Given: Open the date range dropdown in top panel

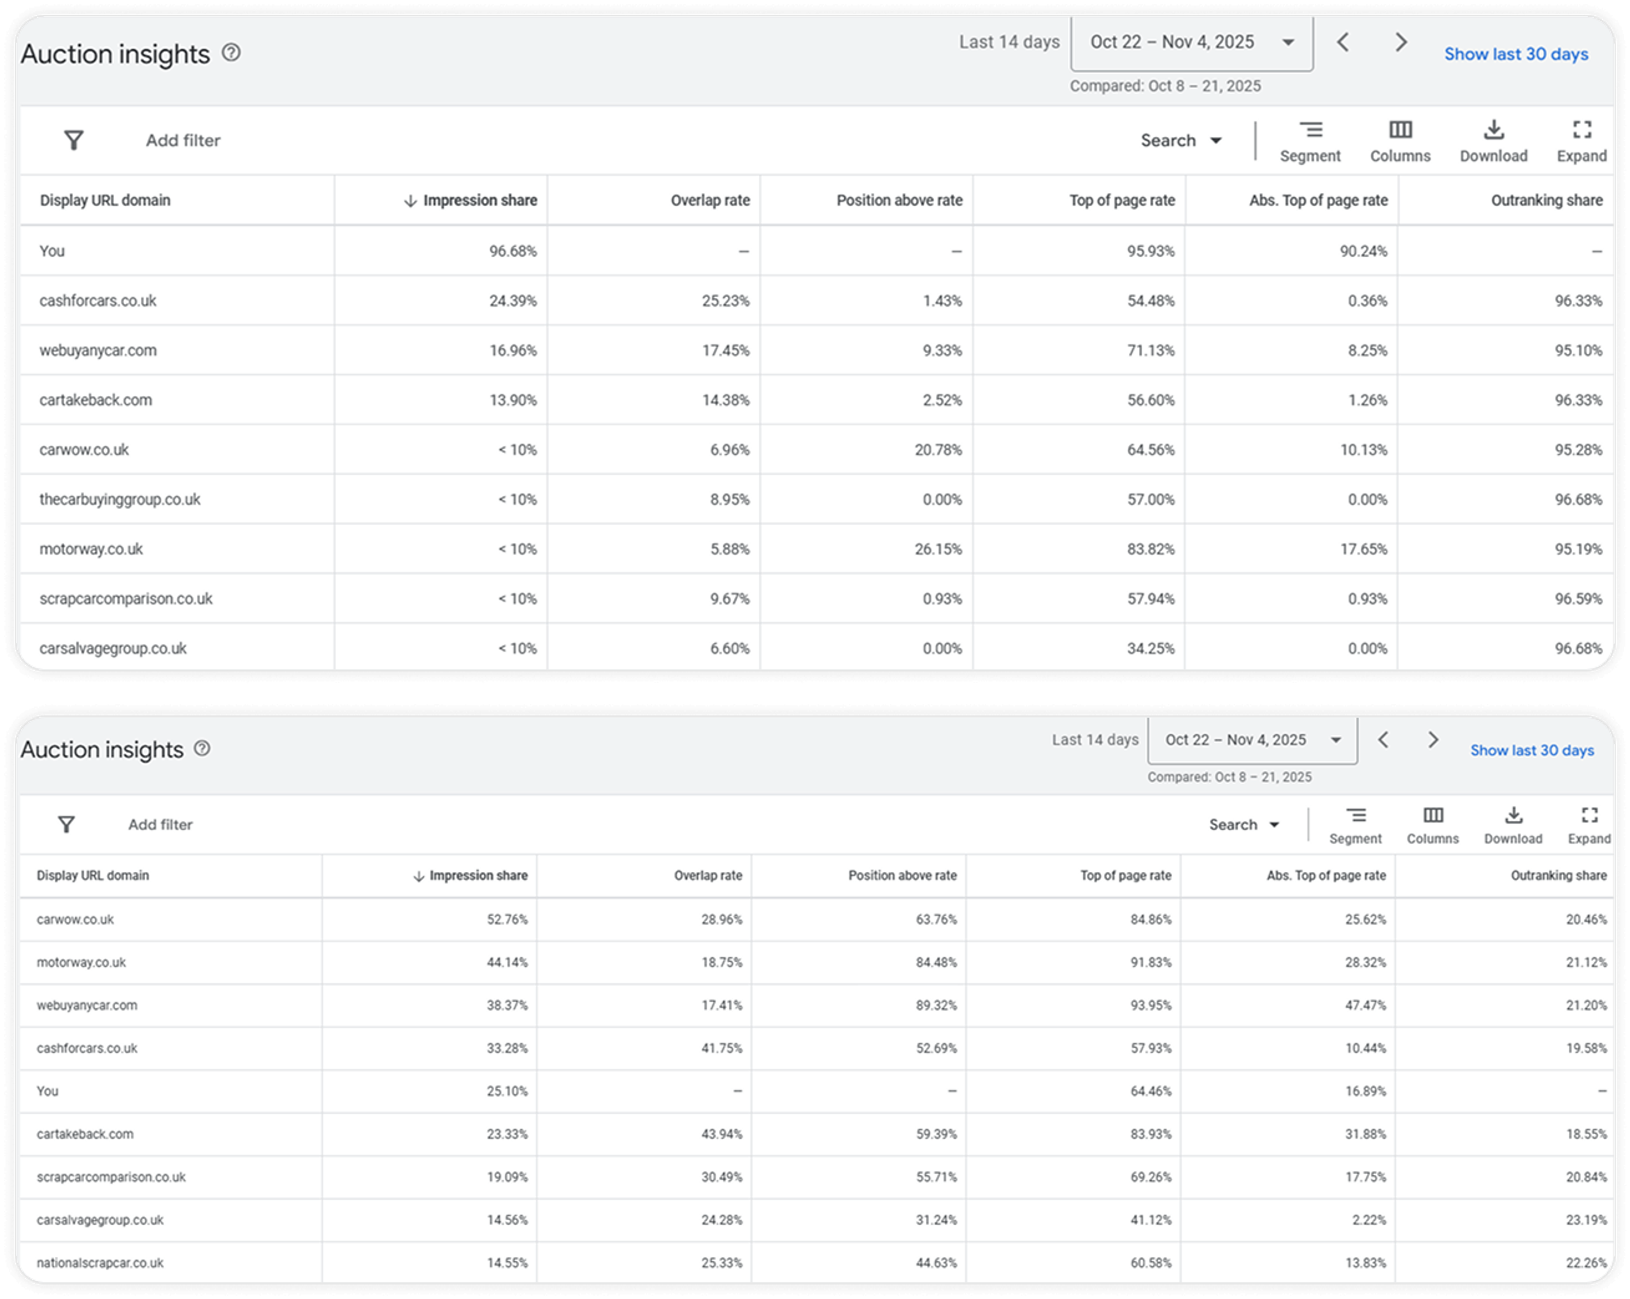Looking at the screenshot, I should point(1193,43).
